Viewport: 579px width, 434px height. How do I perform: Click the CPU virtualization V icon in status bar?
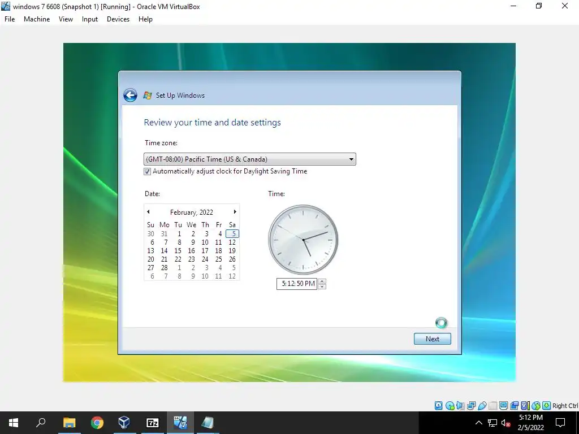click(525, 406)
